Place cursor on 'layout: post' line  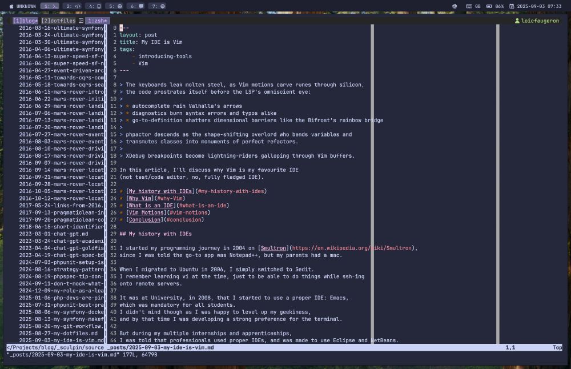[138, 35]
